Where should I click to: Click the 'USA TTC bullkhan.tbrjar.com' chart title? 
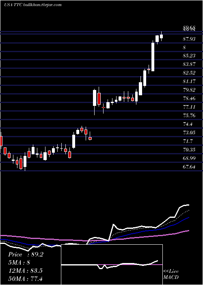click(33, 5)
